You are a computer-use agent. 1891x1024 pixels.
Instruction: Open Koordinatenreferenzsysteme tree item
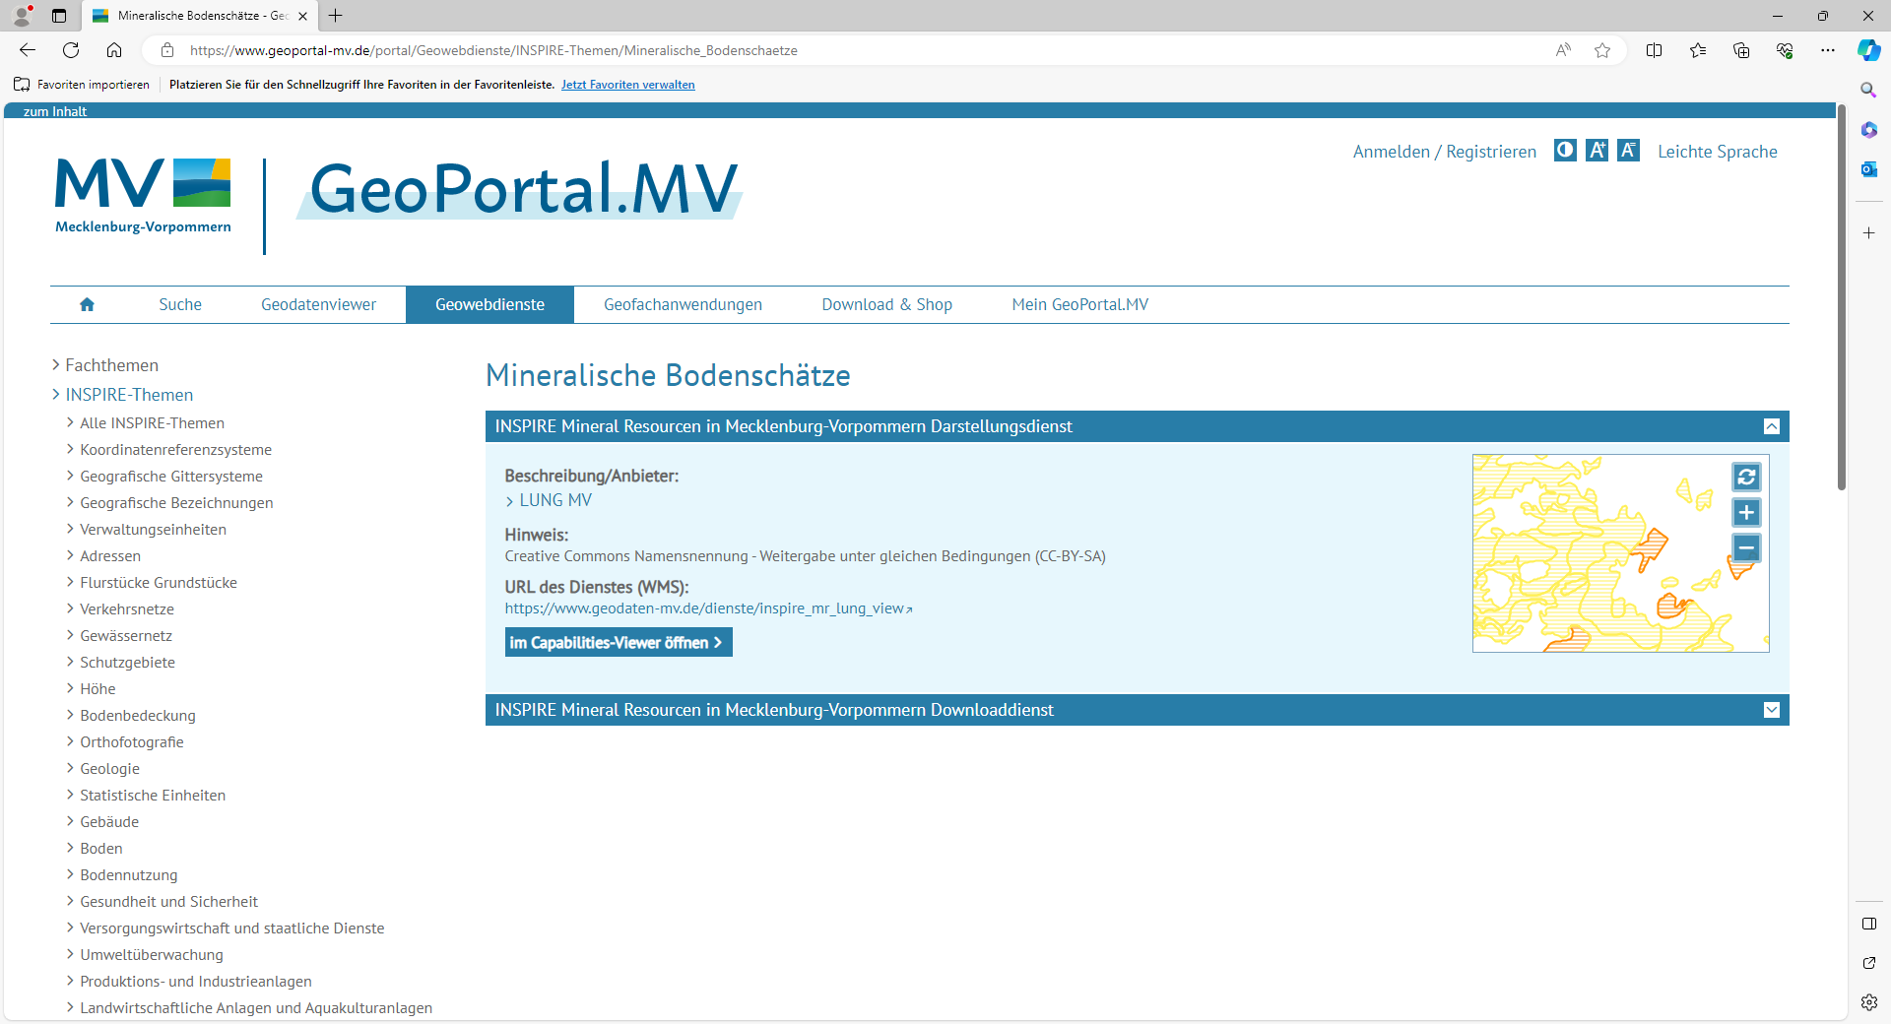click(x=175, y=450)
